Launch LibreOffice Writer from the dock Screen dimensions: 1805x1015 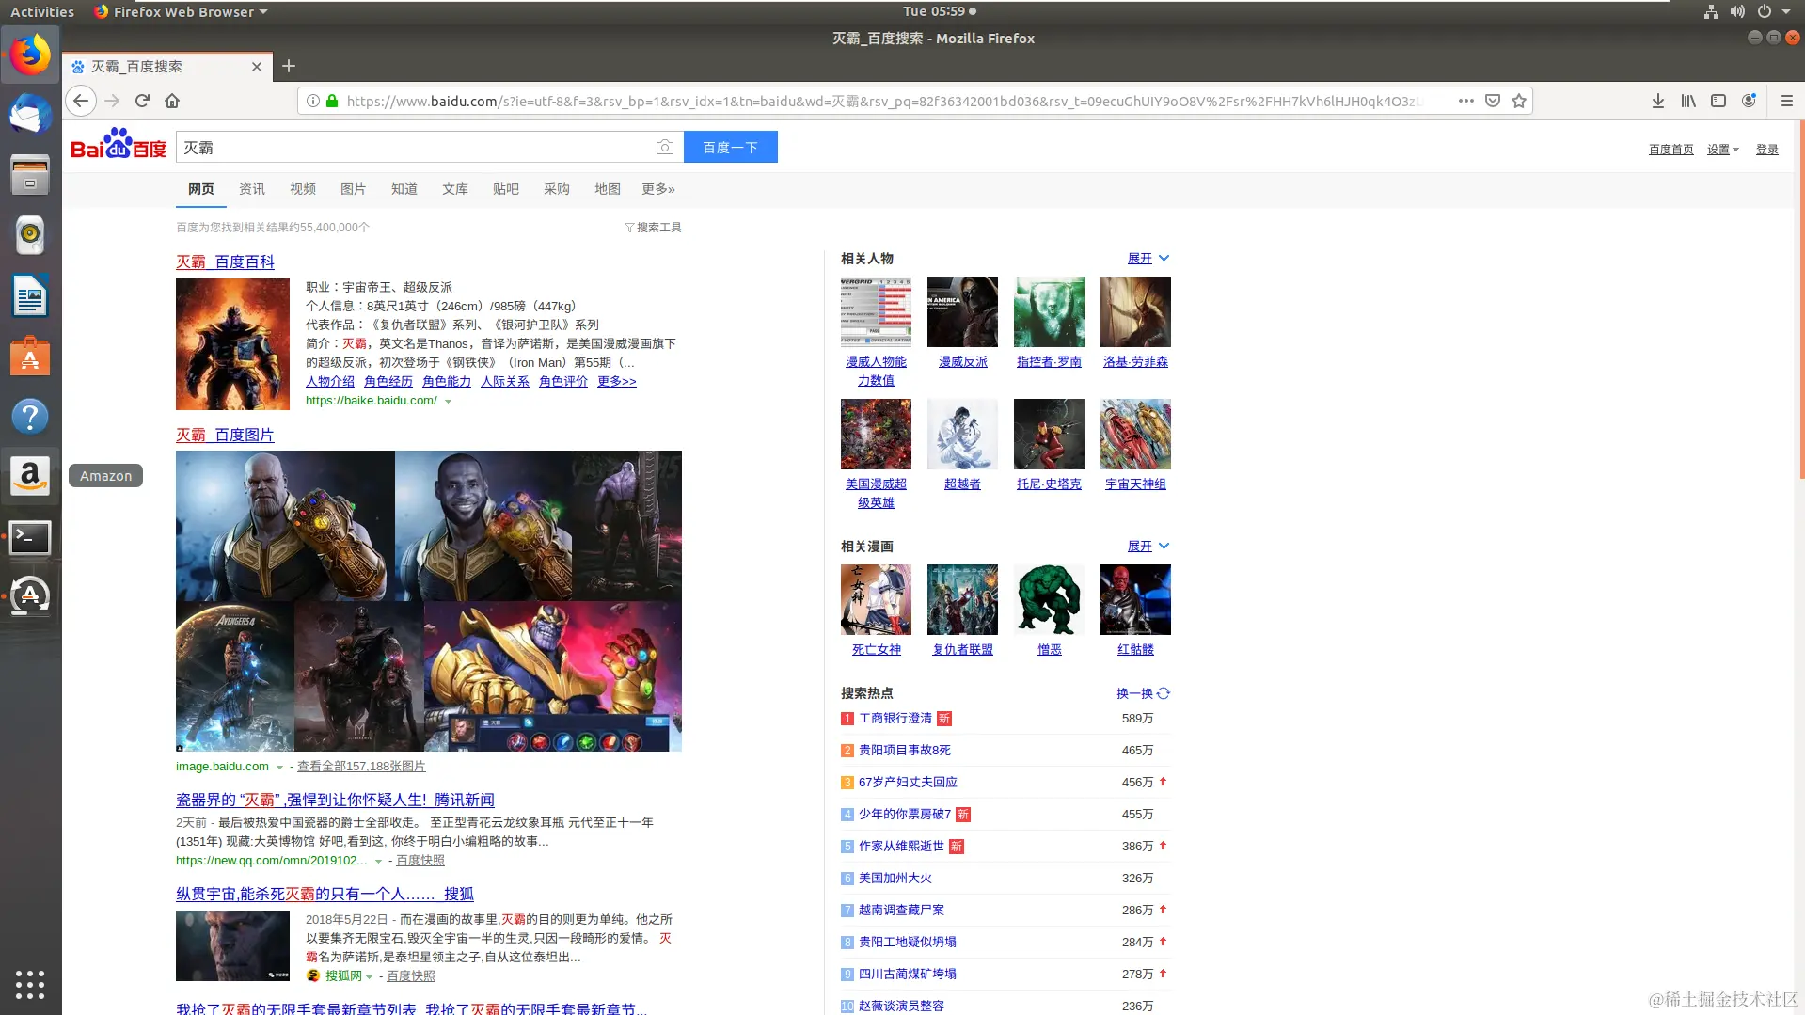(x=30, y=296)
